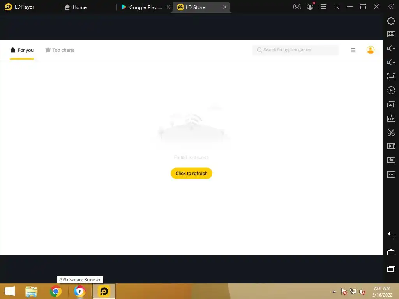Select LDPlayer taskbar icon
Viewport: 399px width, 299px height.
click(104, 291)
